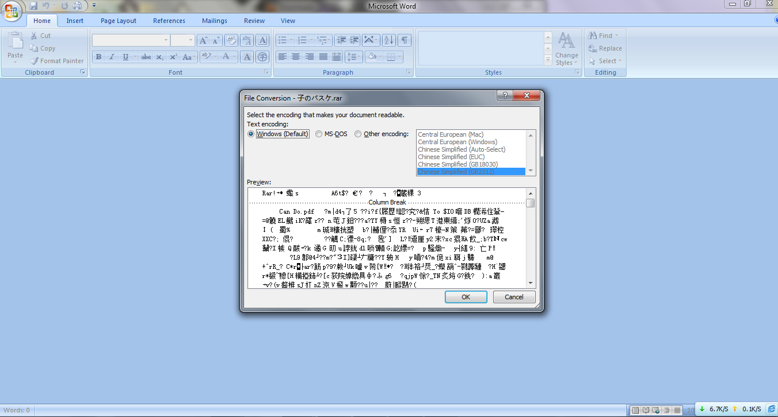Screen dimensions: 778x417
Task: Click the Increase Indent icon
Action: [354, 40]
